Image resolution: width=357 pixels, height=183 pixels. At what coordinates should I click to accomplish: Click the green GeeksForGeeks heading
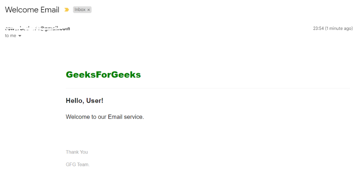tap(103, 75)
